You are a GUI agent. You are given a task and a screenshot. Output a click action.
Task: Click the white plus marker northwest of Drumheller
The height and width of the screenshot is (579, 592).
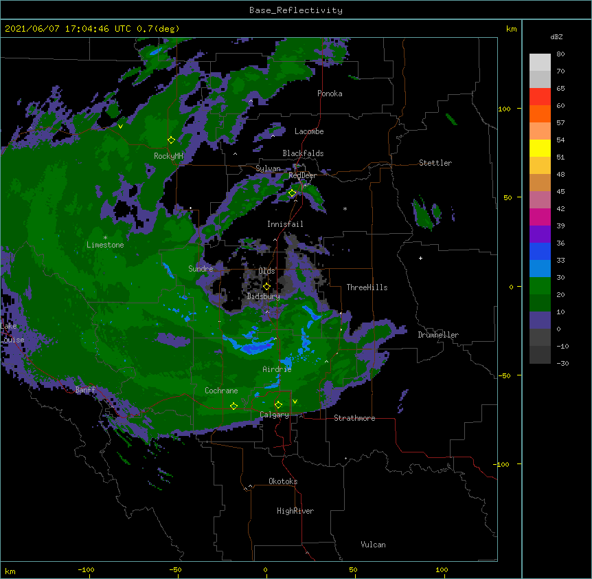[x=420, y=258]
